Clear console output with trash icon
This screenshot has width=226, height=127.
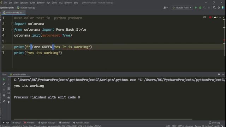click(x=8, y=102)
